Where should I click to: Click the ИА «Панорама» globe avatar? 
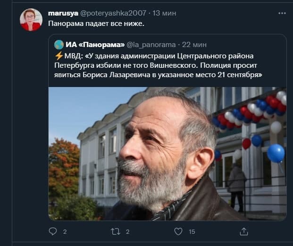coord(59,45)
